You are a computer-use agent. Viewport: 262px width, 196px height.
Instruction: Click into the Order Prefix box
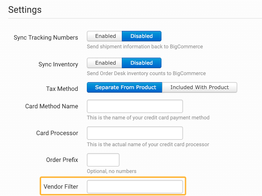(103, 160)
